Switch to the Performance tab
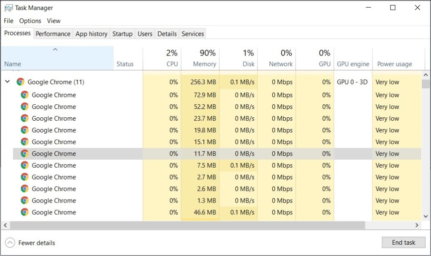This screenshot has height=256, width=431. (53, 34)
